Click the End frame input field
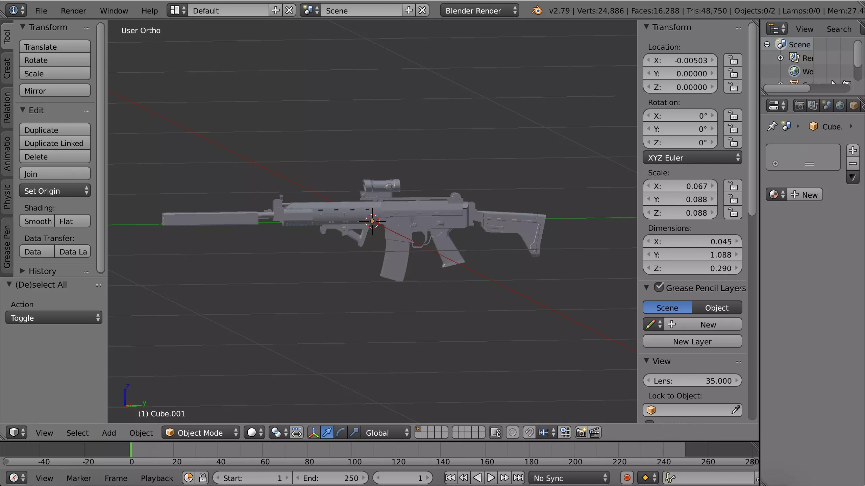This screenshot has width=865, height=486. click(x=330, y=478)
